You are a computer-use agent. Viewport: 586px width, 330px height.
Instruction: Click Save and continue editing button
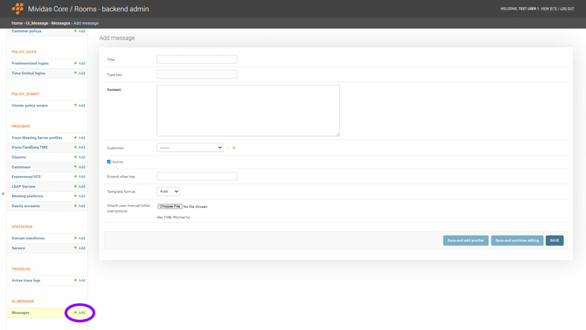click(x=517, y=241)
